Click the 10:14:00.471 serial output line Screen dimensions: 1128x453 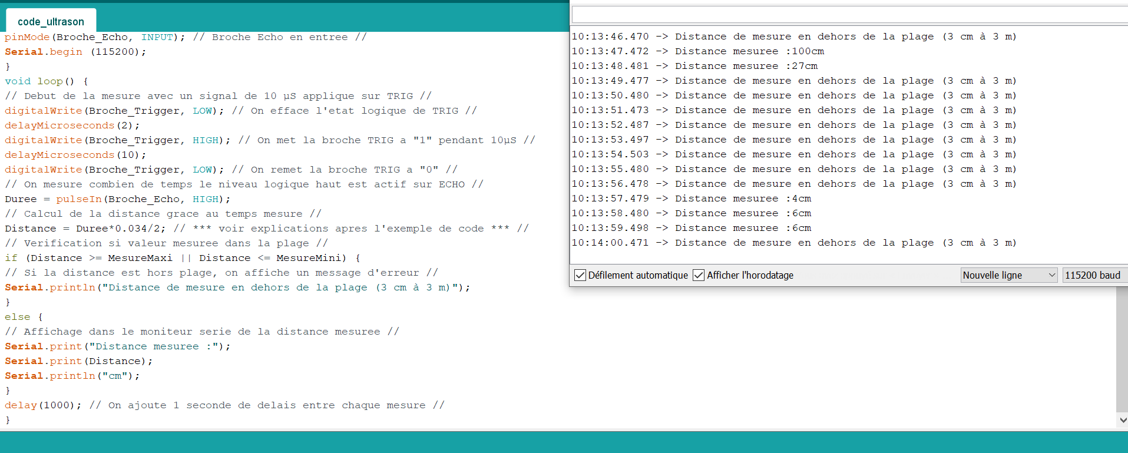coord(793,243)
